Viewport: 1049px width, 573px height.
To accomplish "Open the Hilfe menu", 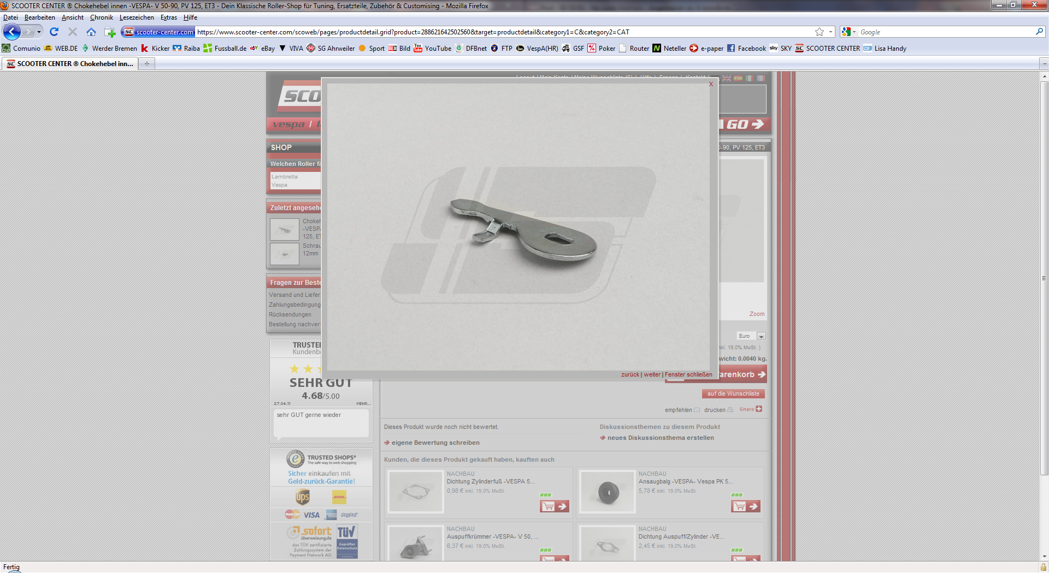I will pyautogui.click(x=190, y=17).
